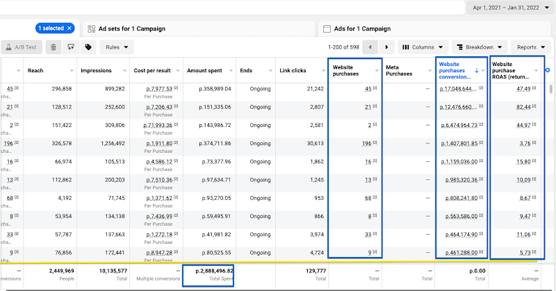The image size is (556, 291).
Task: Click ROAS value 82.44
Action: coord(523,107)
